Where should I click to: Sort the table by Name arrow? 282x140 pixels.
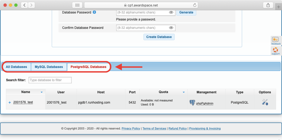[42, 92]
